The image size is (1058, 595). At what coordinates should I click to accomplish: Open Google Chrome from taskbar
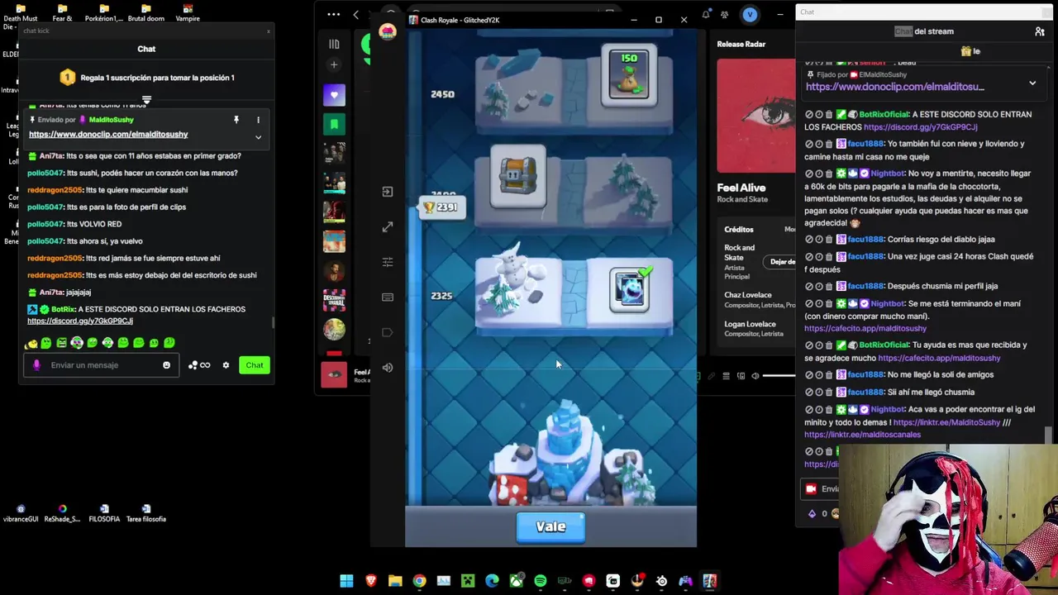tap(419, 581)
